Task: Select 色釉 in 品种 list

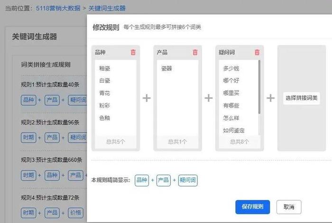Action: (105, 118)
